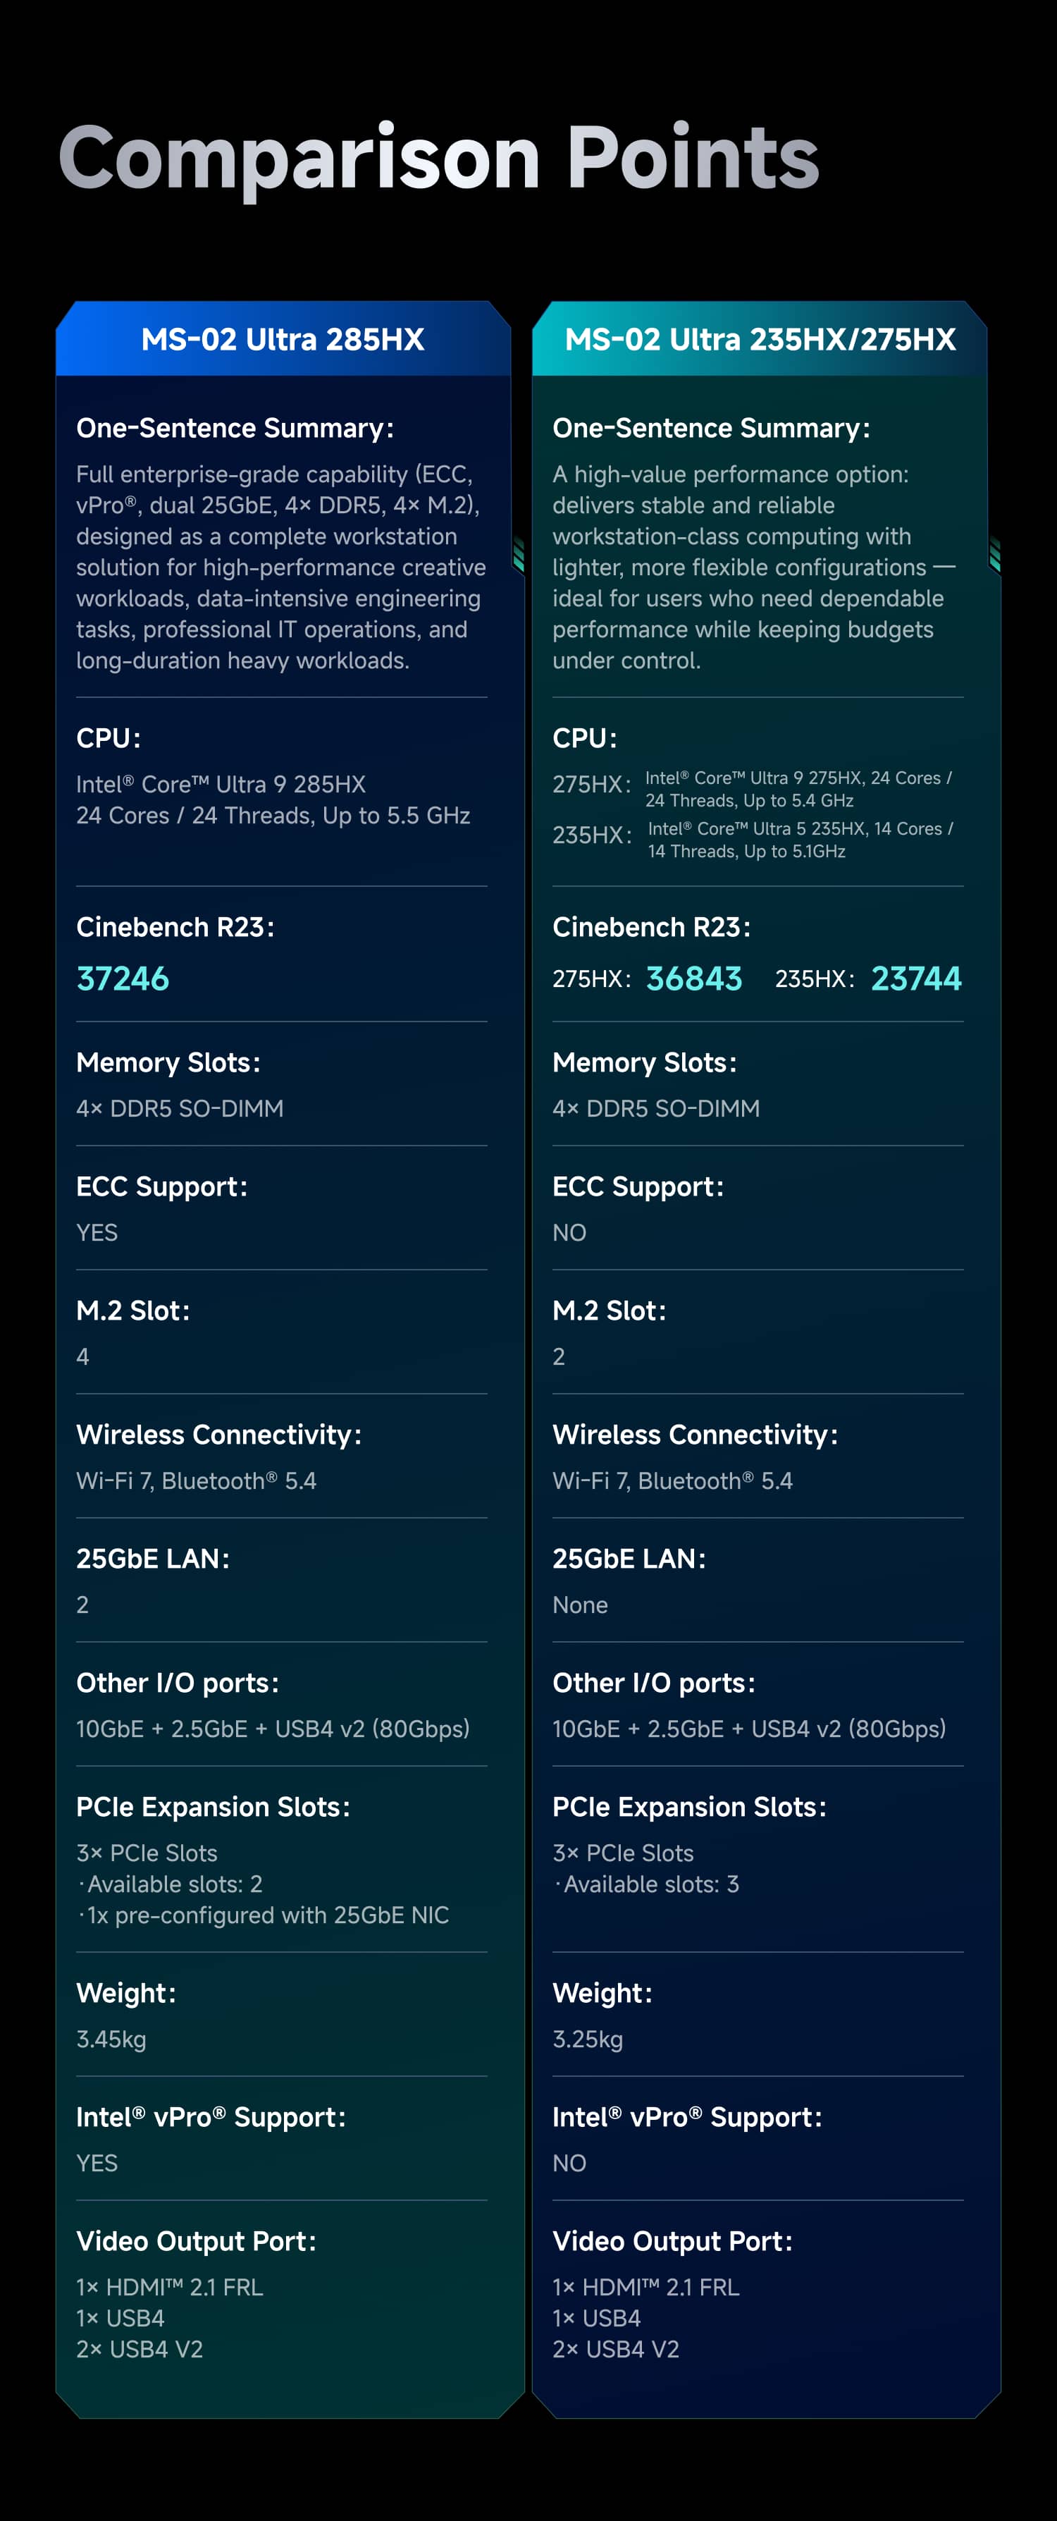Click the 25GbE LAN None value

tap(580, 1605)
